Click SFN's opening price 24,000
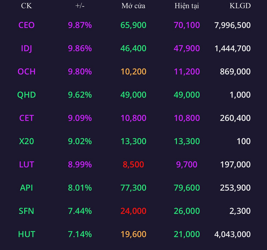 (x=133, y=211)
